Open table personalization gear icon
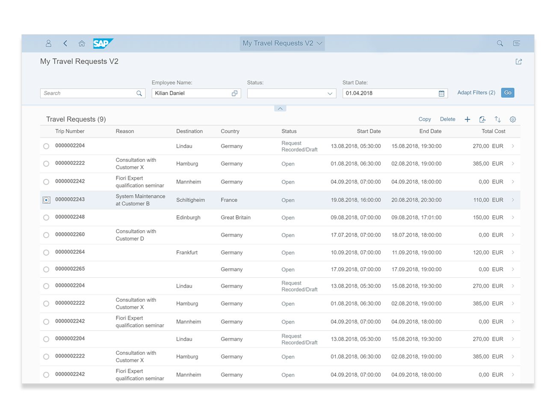The height and width of the screenshot is (418, 556). point(512,119)
